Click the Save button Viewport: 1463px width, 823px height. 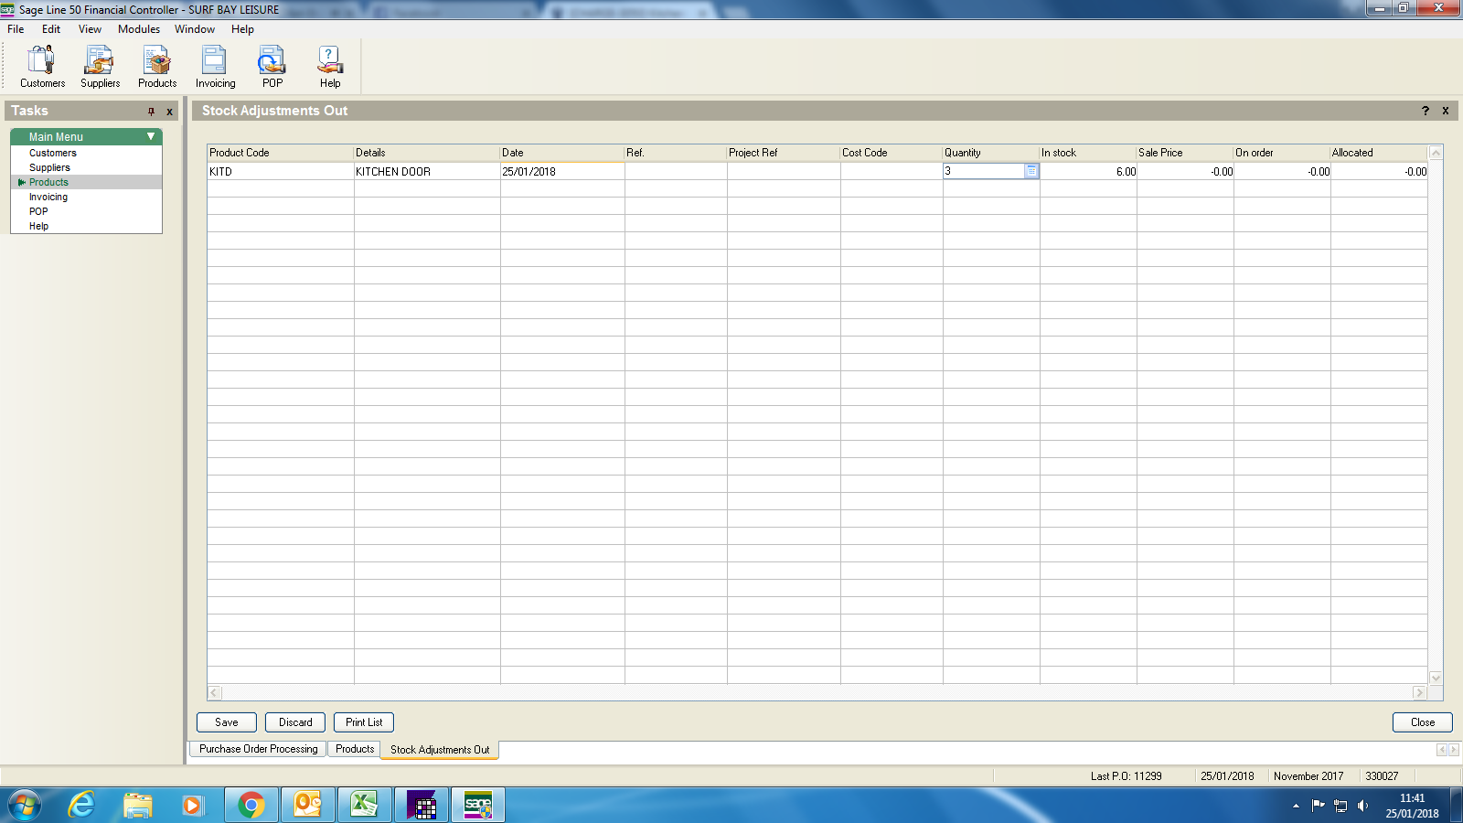(x=227, y=722)
